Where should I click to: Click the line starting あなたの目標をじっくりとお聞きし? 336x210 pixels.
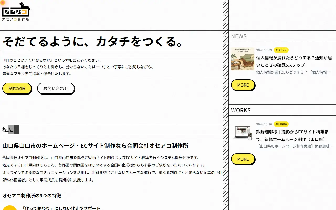click(x=78, y=67)
